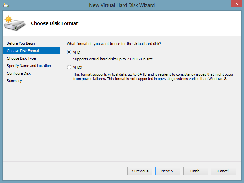This screenshot has width=244, height=183.
Task: Close the wizard with the red X
Action: [x=236, y=4]
